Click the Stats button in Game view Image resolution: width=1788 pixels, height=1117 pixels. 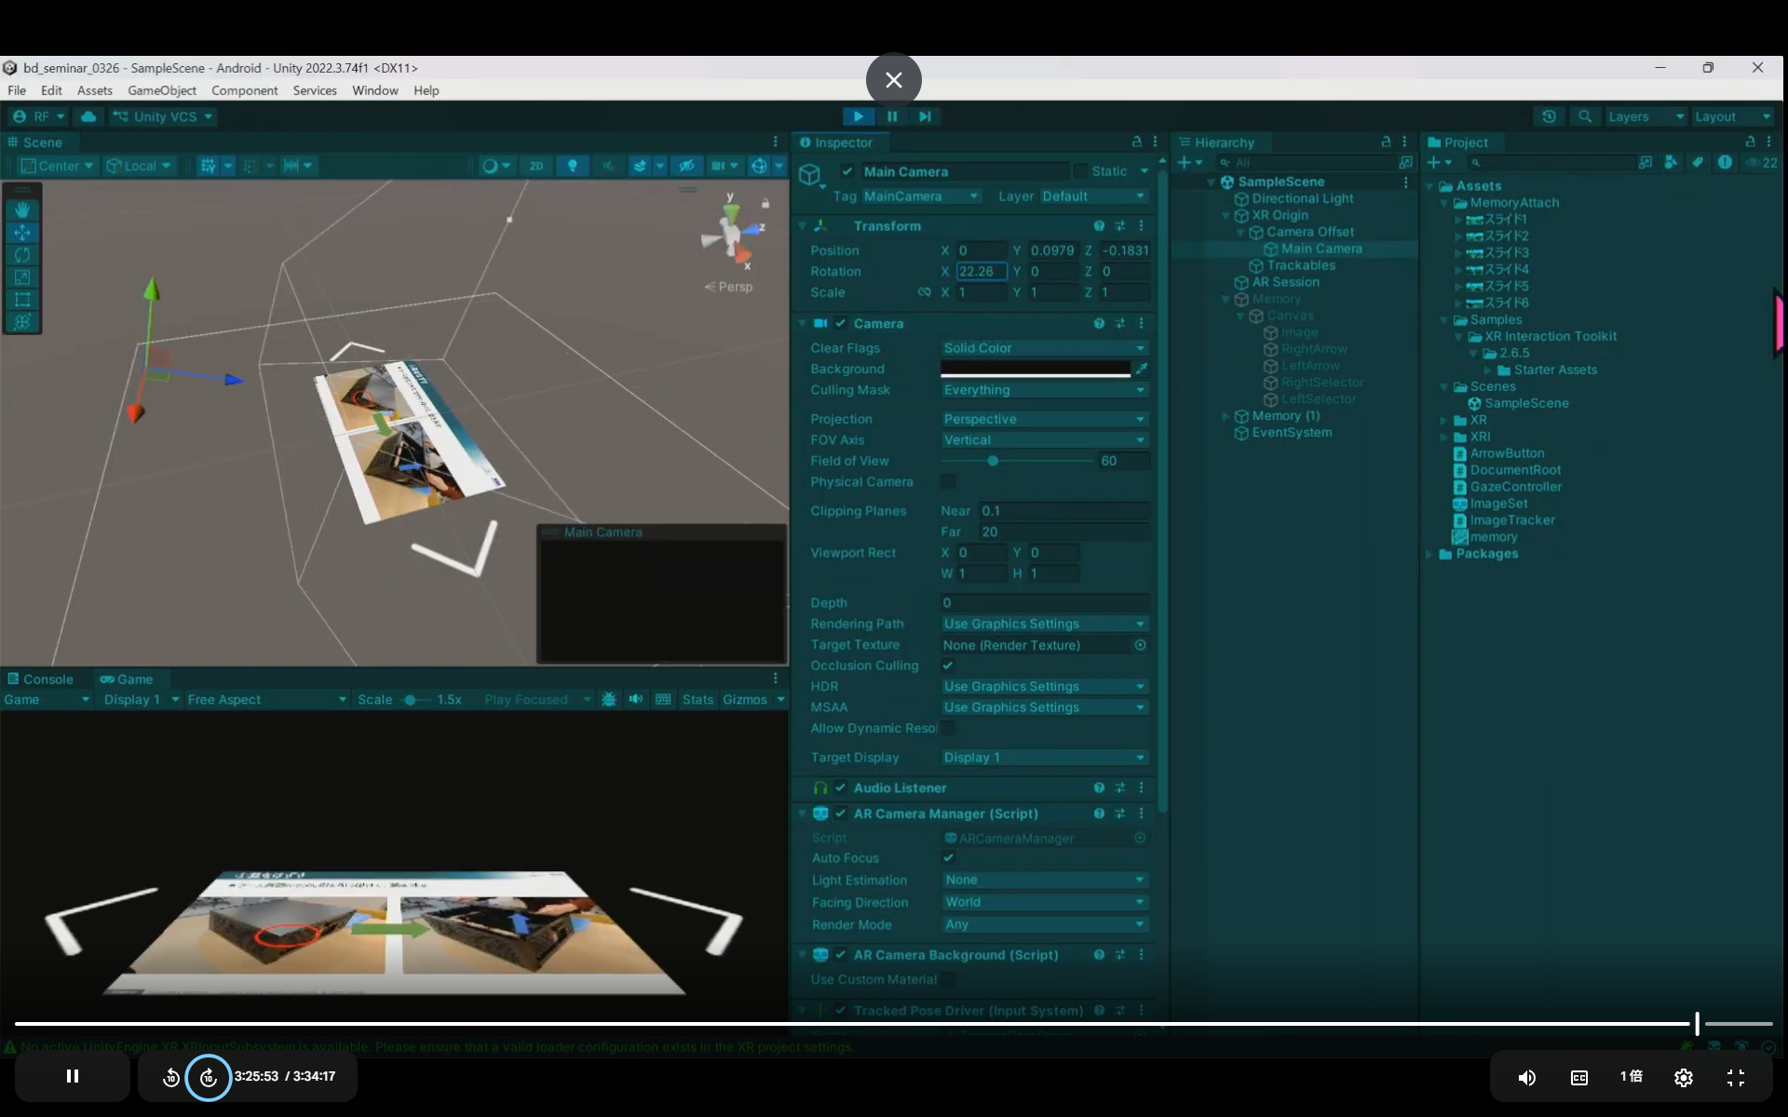[697, 700]
